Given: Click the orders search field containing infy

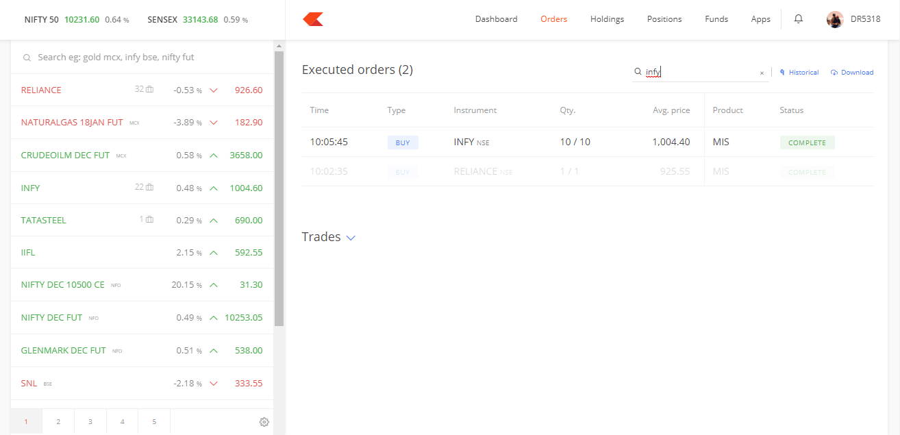Looking at the screenshot, I should [700, 72].
